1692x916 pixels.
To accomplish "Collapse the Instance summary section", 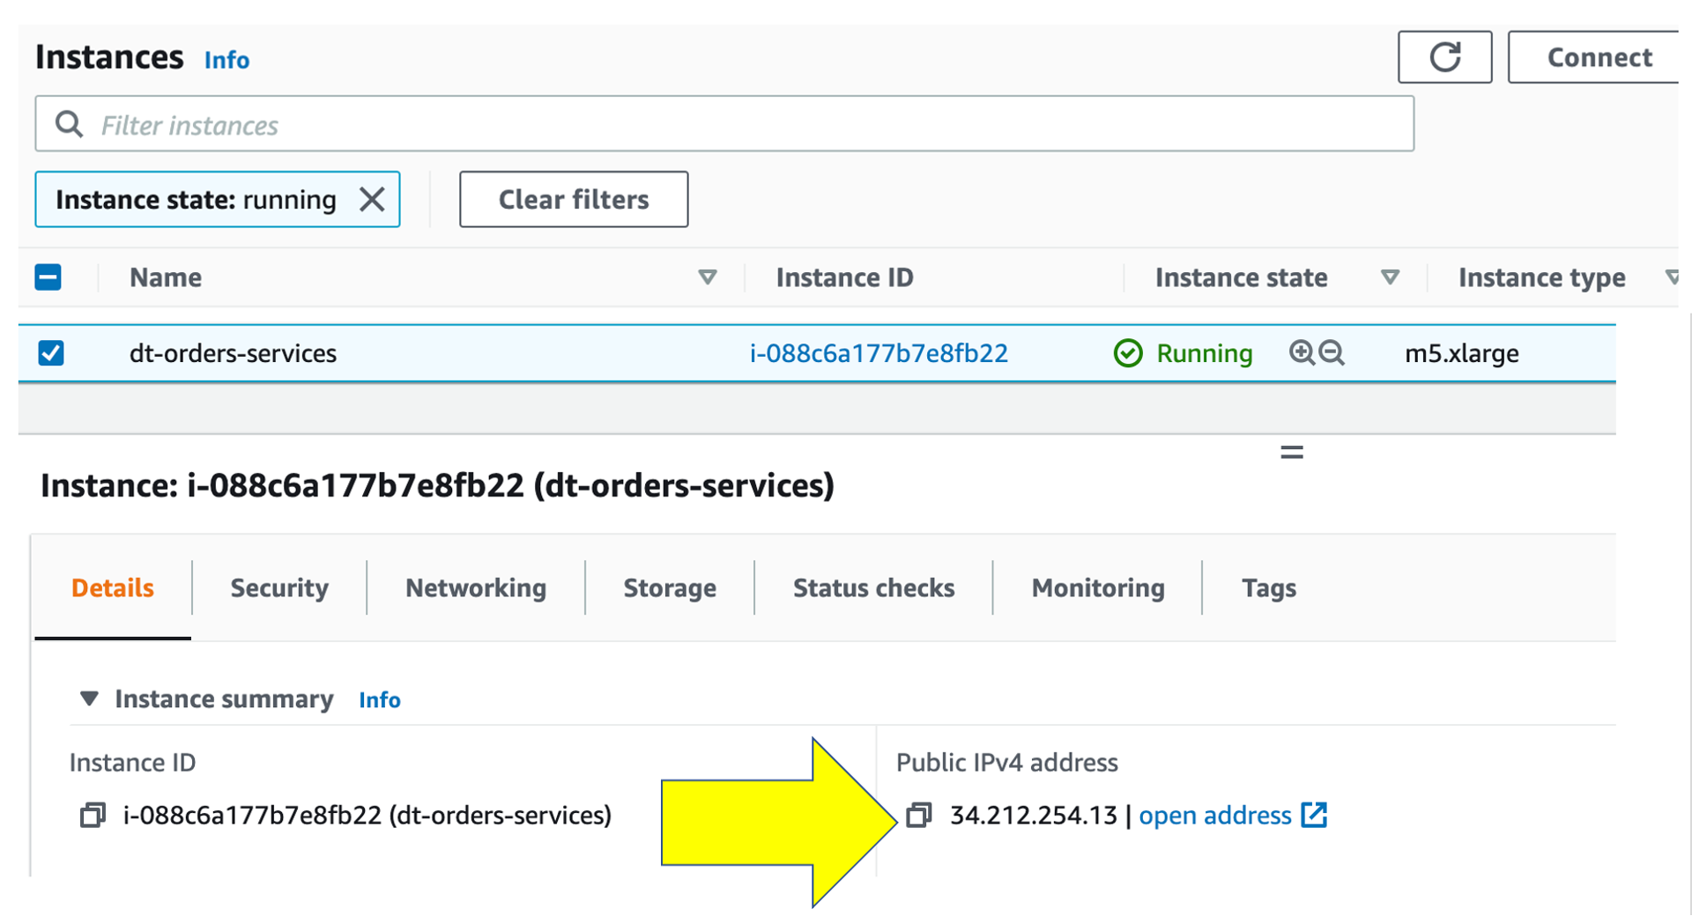I will [x=89, y=699].
